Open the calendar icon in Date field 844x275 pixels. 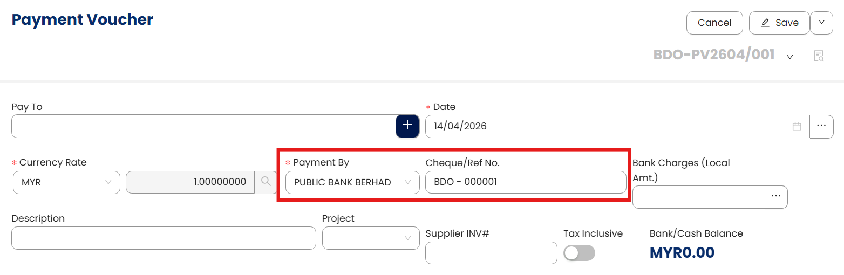pyautogui.click(x=797, y=127)
